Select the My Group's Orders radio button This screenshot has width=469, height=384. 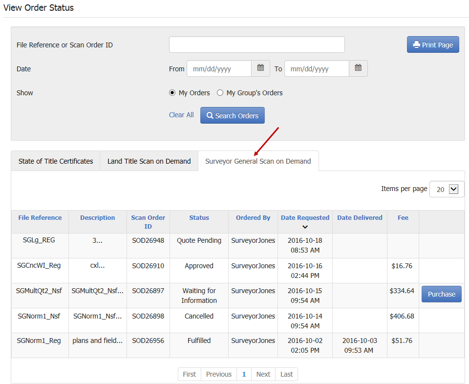coord(220,92)
